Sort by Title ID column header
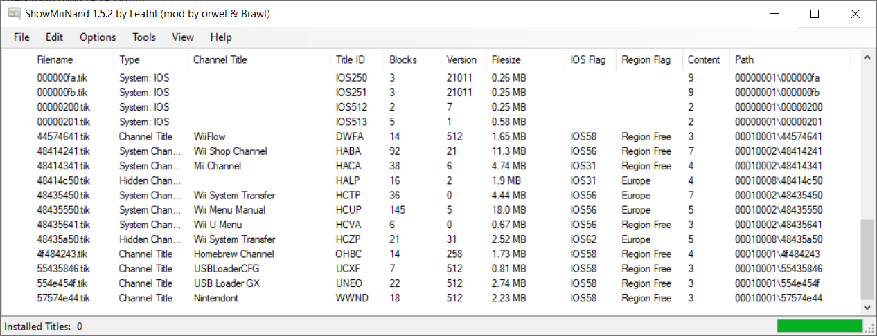The width and height of the screenshot is (877, 336). [x=357, y=60]
